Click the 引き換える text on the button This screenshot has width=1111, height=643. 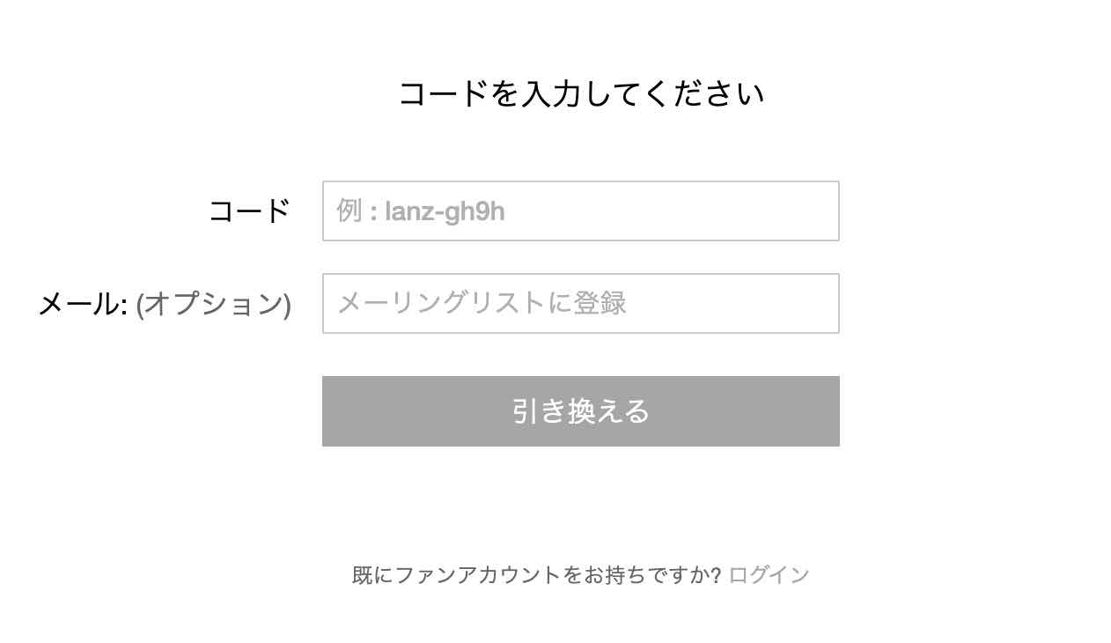pyautogui.click(x=580, y=411)
